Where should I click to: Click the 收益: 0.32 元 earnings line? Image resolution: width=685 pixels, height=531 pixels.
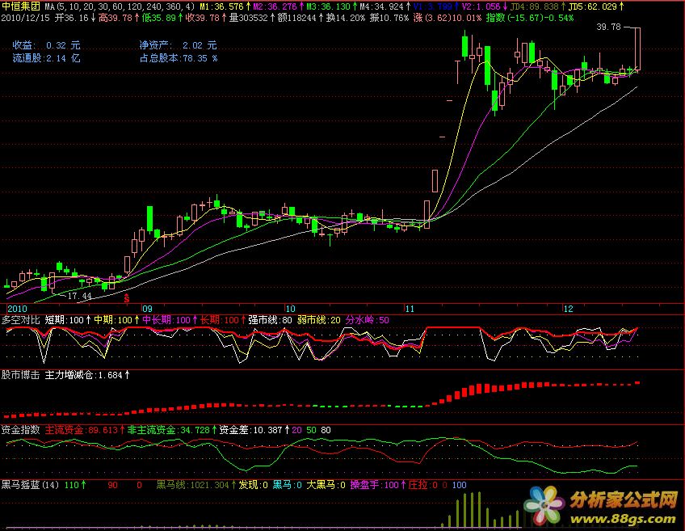click(46, 45)
